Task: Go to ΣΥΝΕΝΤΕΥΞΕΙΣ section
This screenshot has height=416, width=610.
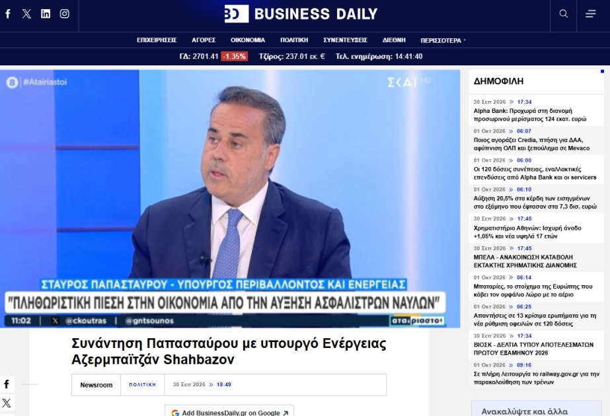Action: [x=346, y=40]
